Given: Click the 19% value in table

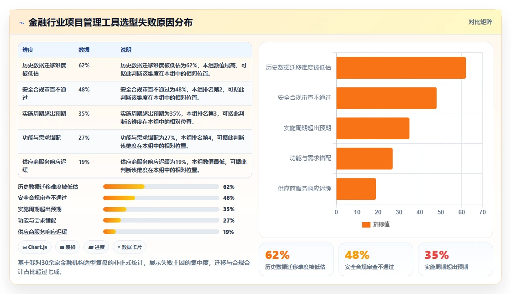Looking at the screenshot, I should tap(84, 162).
